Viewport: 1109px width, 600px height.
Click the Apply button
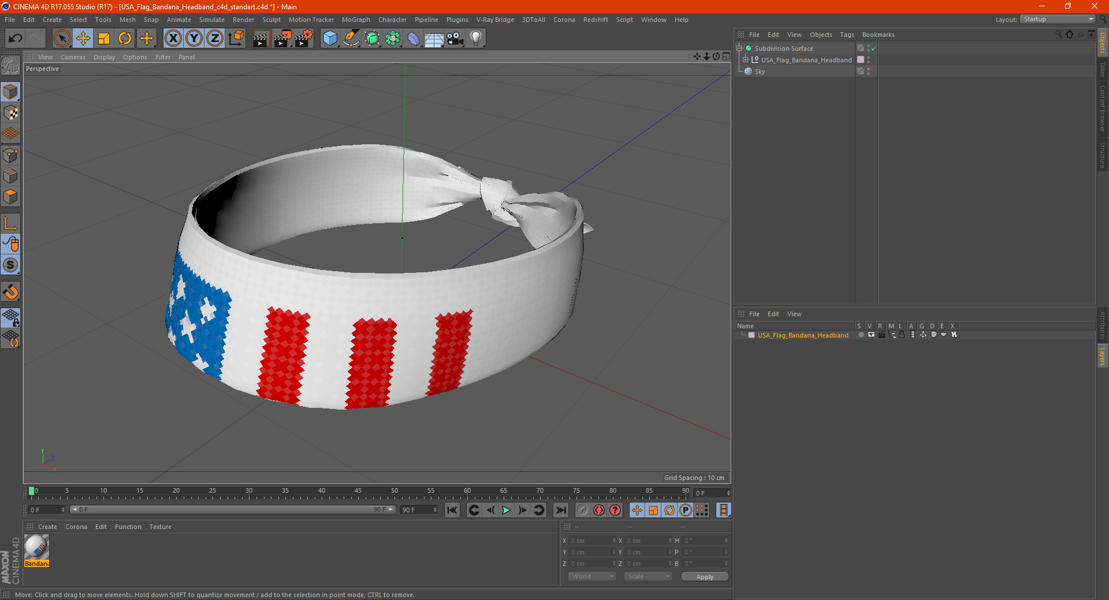(x=705, y=577)
